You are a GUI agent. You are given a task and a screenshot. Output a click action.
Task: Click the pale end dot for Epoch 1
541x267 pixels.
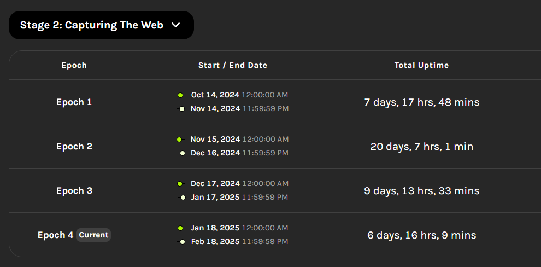point(183,109)
